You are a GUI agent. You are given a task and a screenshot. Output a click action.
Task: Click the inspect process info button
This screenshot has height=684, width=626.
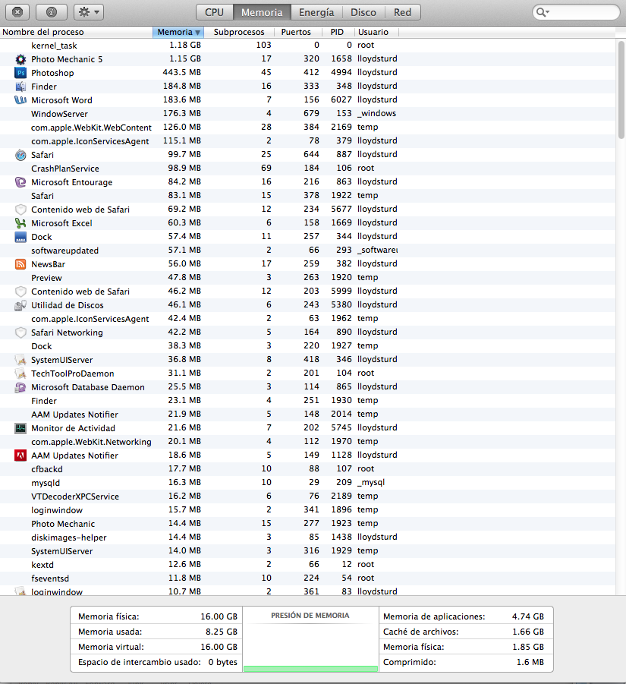(x=52, y=12)
